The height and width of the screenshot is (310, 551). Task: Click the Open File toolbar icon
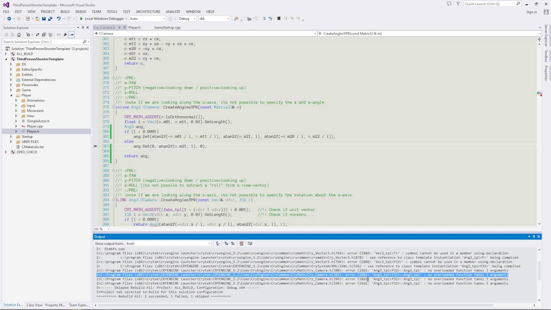(x=37, y=19)
